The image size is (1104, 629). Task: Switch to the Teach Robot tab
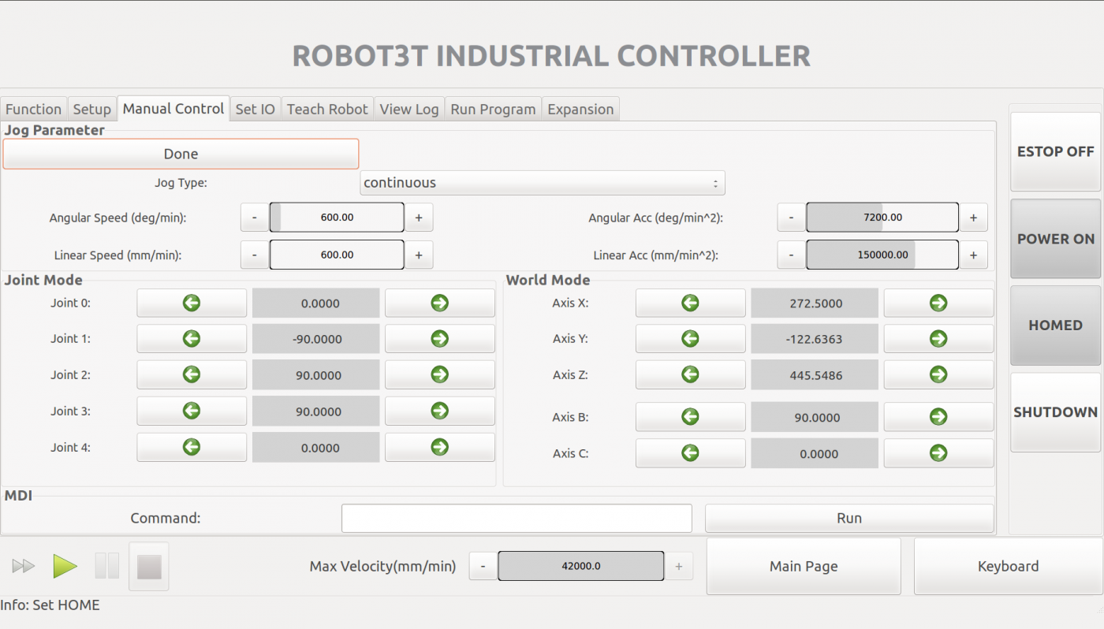click(327, 109)
